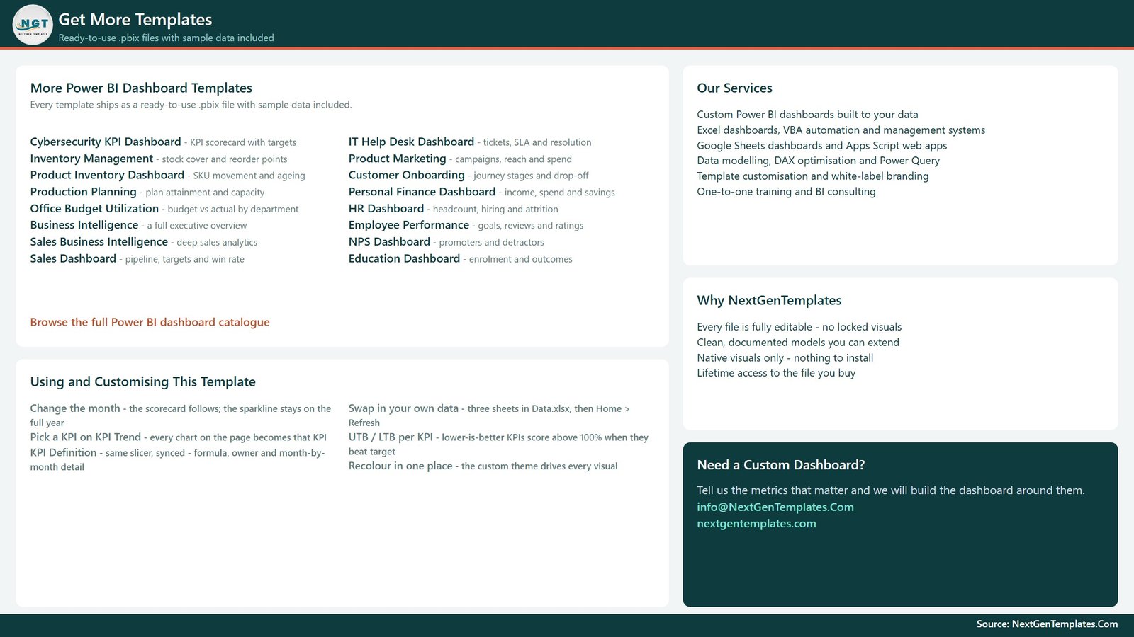The width and height of the screenshot is (1134, 637).
Task: Open the IT Help Desk Dashboard link
Action: [x=411, y=142]
